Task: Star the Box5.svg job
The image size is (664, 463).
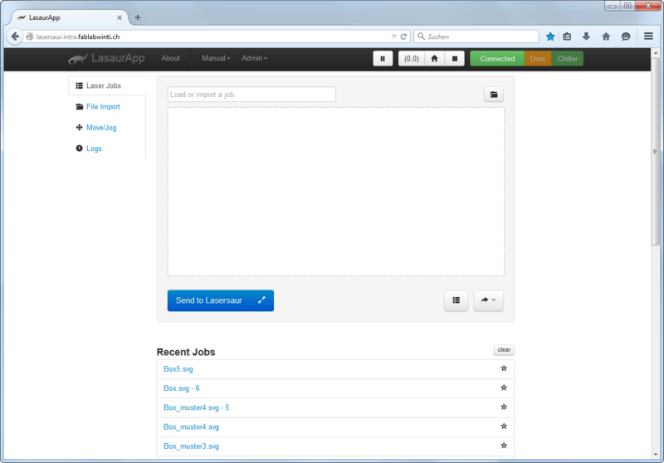Action: click(504, 368)
